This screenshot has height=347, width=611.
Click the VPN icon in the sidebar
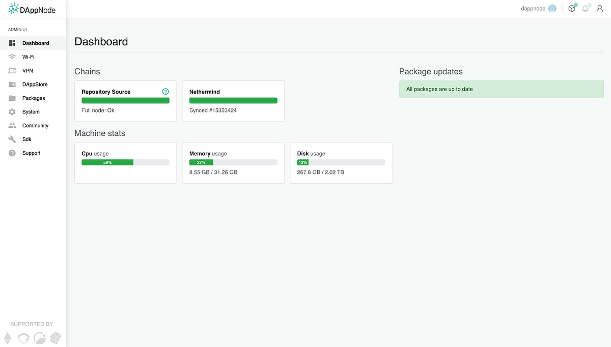[x=11, y=70]
